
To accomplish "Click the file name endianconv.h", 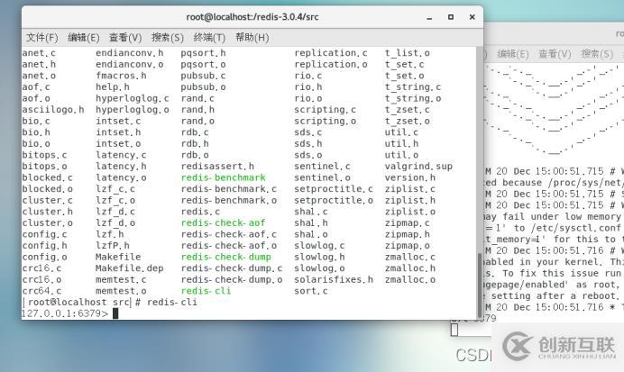I will click(x=130, y=53).
